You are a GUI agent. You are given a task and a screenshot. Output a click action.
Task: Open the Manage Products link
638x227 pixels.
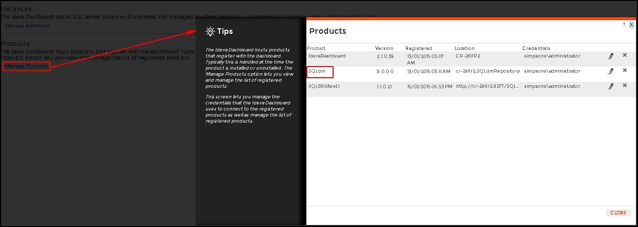(x=26, y=66)
